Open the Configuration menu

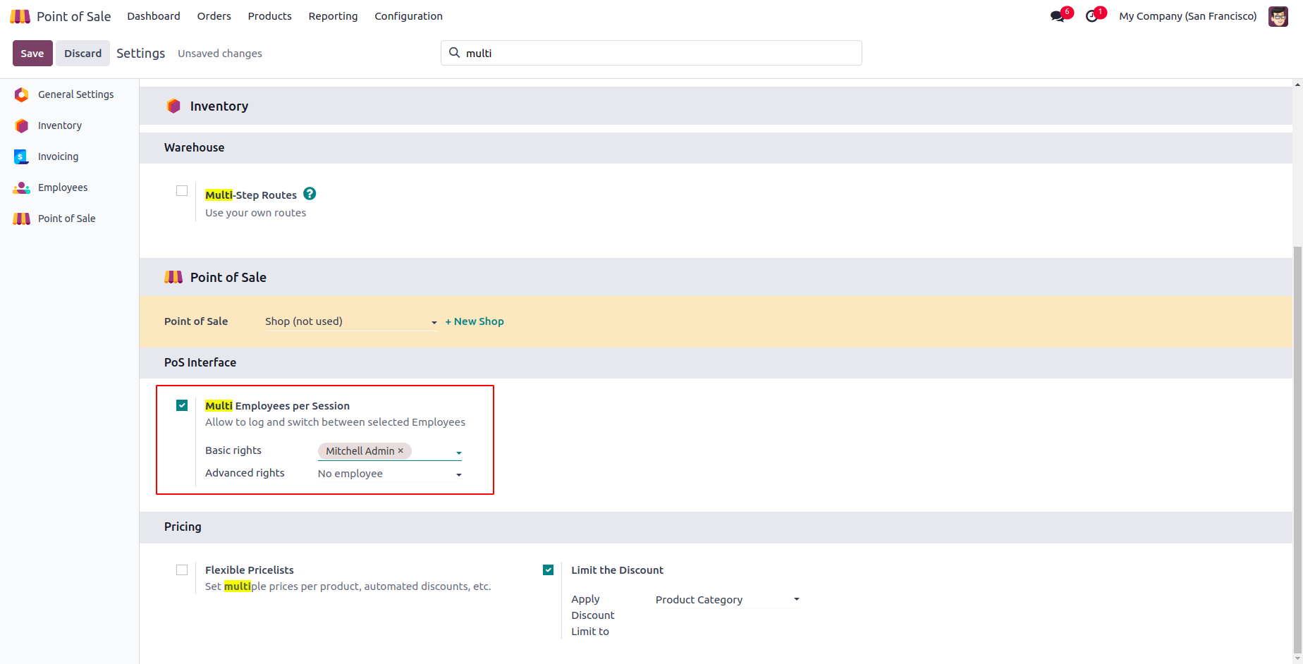coord(409,16)
